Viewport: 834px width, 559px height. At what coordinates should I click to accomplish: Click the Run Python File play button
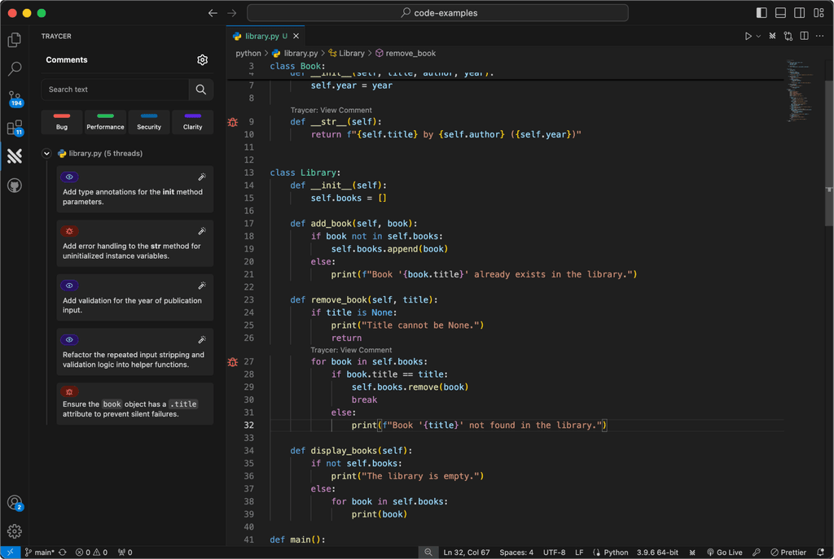click(748, 36)
